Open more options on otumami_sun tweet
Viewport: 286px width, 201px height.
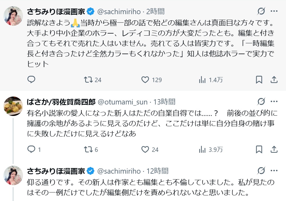[x=274, y=102]
